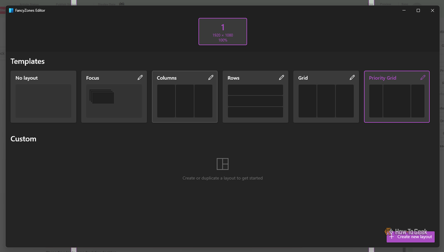This screenshot has height=252, width=444.
Task: Click the FancyZones Editor app icon
Action: tap(11, 10)
